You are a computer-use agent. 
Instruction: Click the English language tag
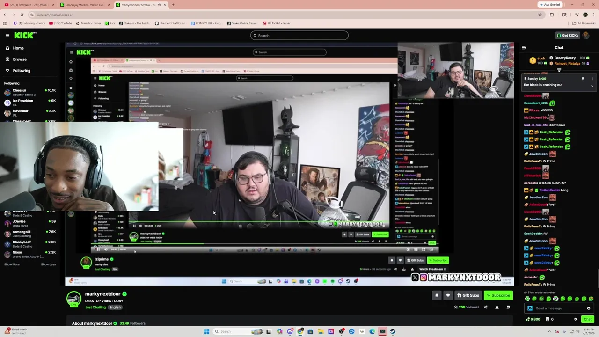[115, 308]
